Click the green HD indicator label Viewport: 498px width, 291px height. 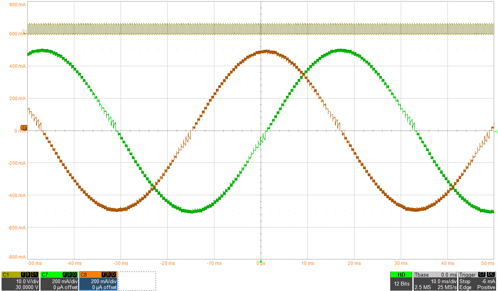pos(401,275)
